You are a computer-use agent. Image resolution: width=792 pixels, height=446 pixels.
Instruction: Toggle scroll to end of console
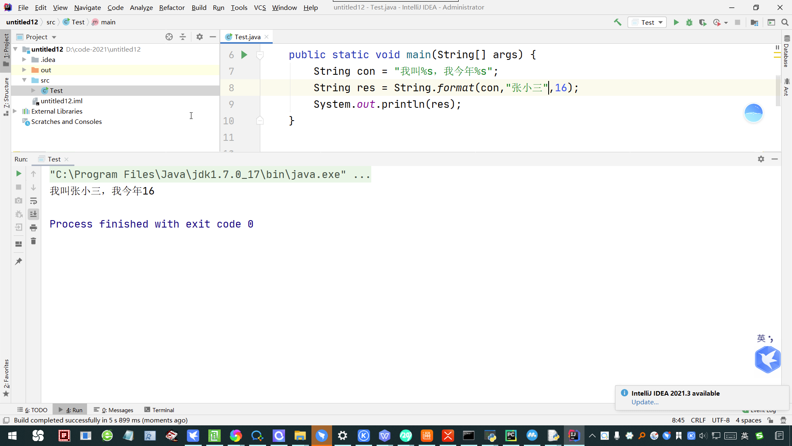[x=33, y=214]
